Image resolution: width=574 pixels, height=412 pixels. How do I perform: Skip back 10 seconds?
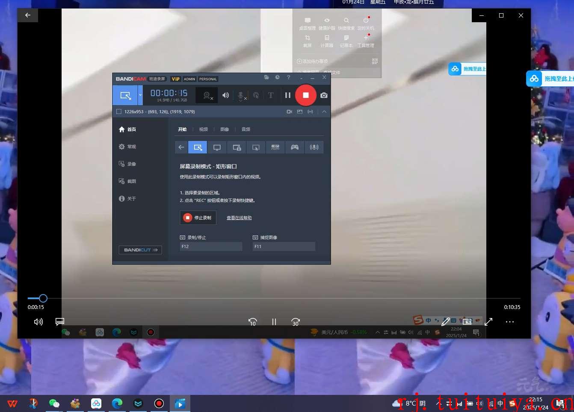253,322
